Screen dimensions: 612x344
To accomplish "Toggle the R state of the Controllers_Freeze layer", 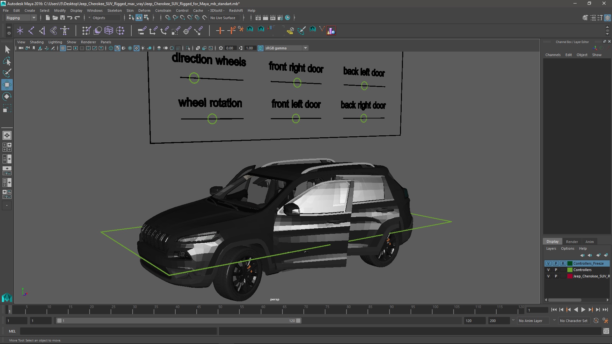I will coord(563,263).
